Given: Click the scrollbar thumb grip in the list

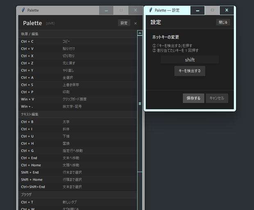Looking at the screenshot, I should point(140,104).
